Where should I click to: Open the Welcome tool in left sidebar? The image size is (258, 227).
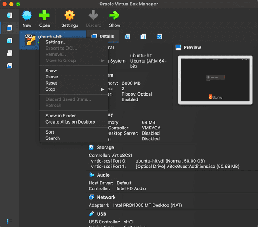click(10, 15)
